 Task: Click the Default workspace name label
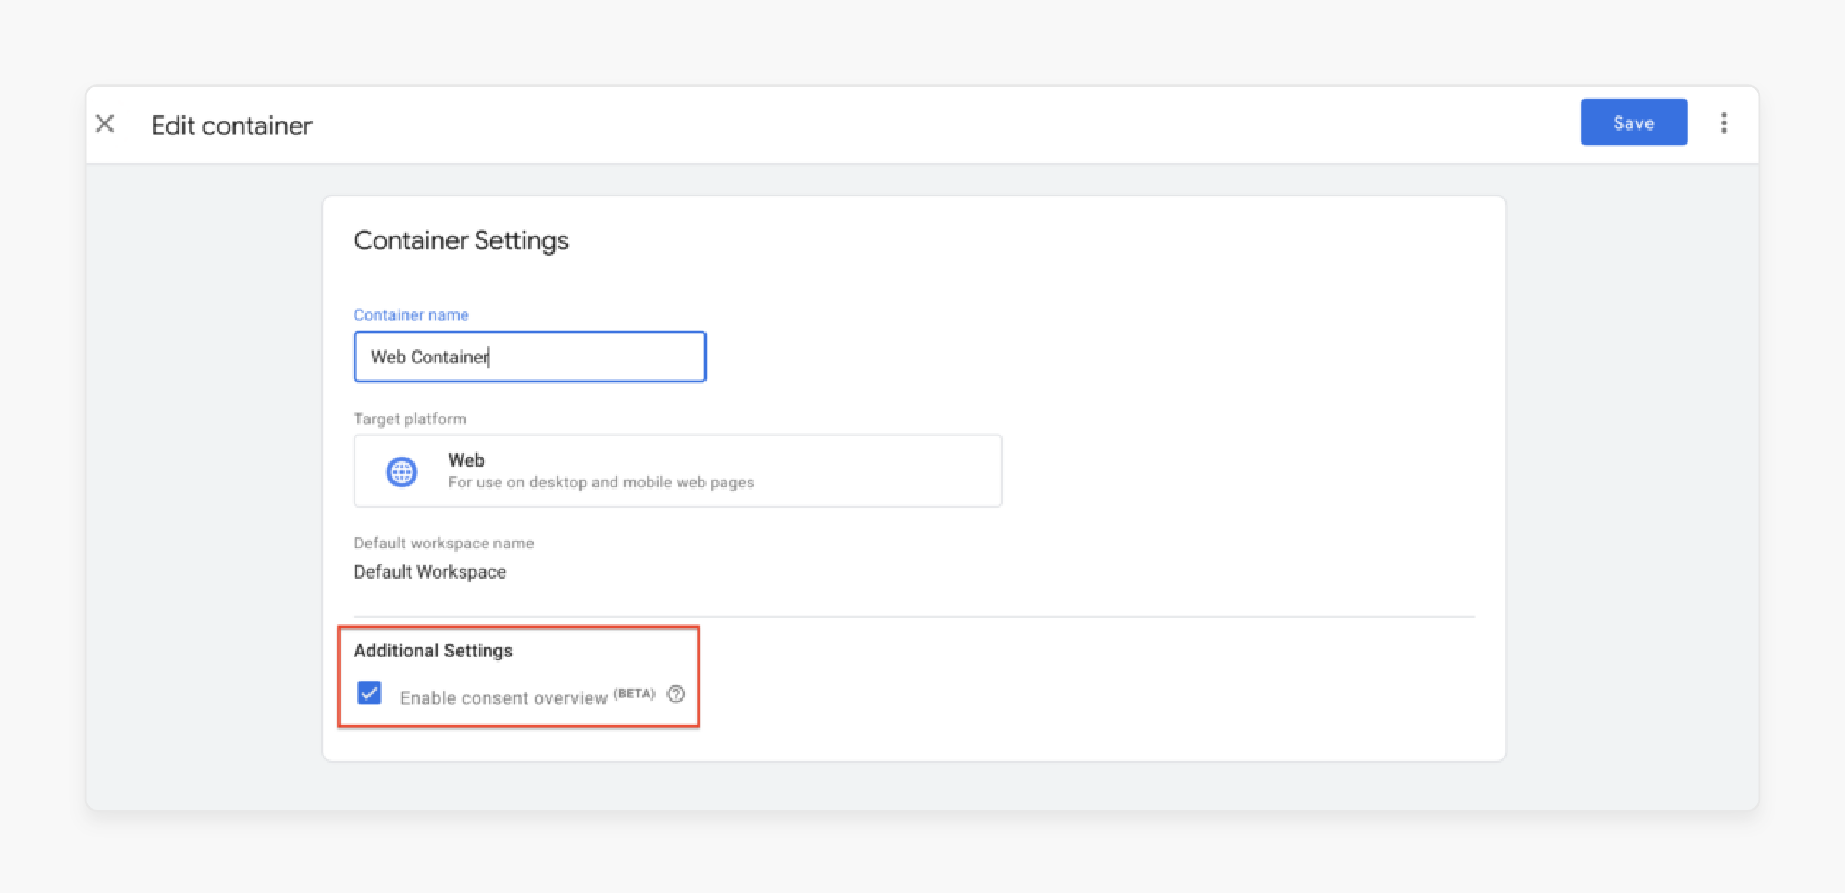(x=444, y=543)
